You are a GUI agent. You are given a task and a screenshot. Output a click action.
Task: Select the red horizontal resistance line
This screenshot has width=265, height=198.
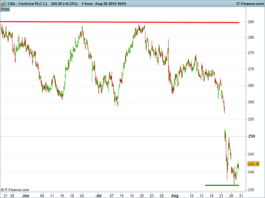coord(119,22)
